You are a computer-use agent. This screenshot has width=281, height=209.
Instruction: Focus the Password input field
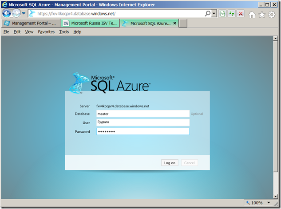[143, 131]
